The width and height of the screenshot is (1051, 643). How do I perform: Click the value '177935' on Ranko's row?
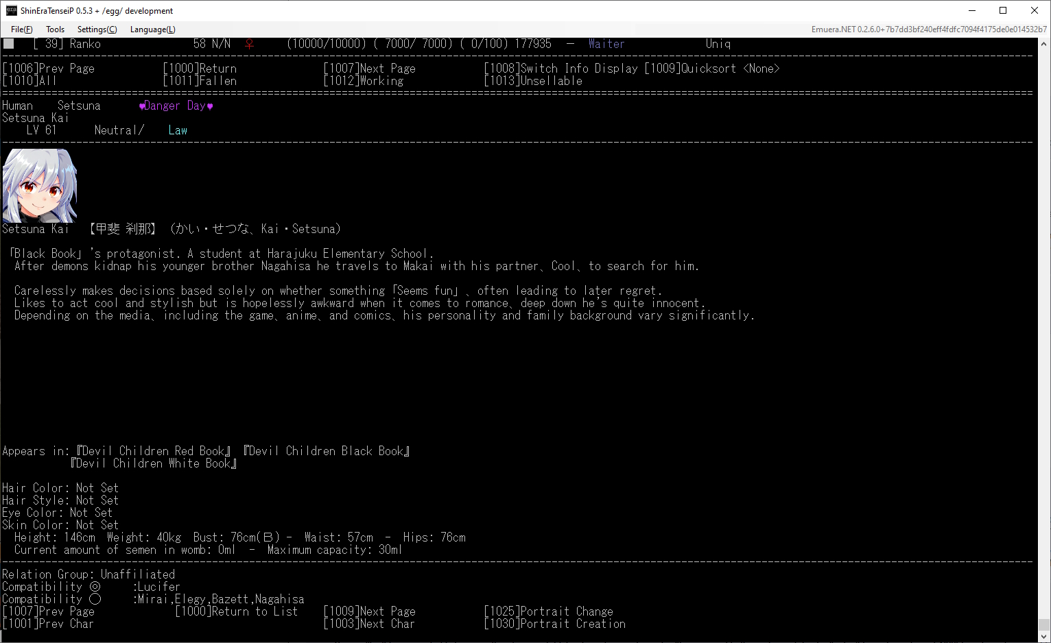[x=533, y=44]
